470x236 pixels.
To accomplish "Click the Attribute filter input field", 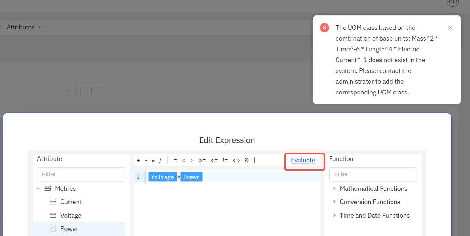I will [81, 174].
